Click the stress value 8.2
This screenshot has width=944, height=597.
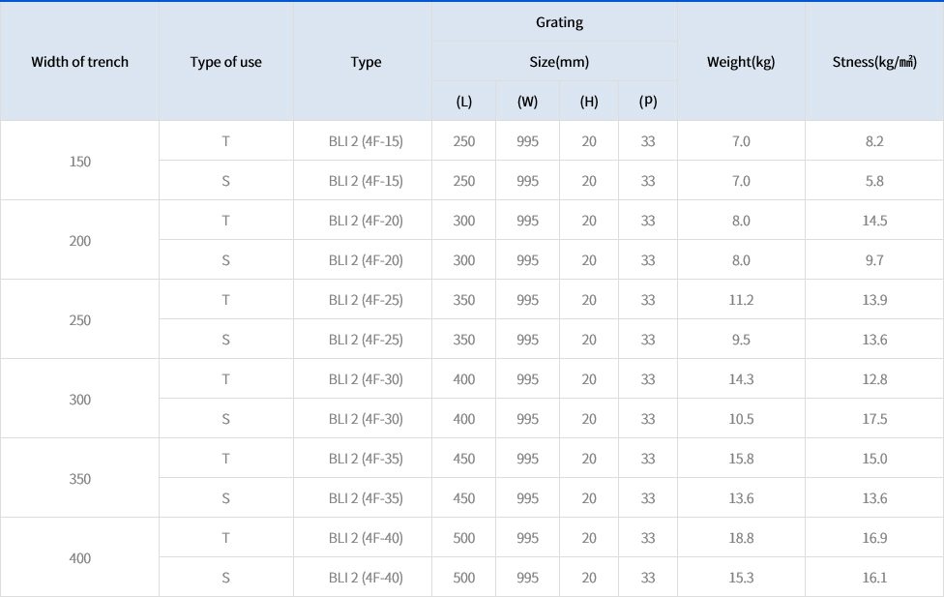[x=874, y=141]
